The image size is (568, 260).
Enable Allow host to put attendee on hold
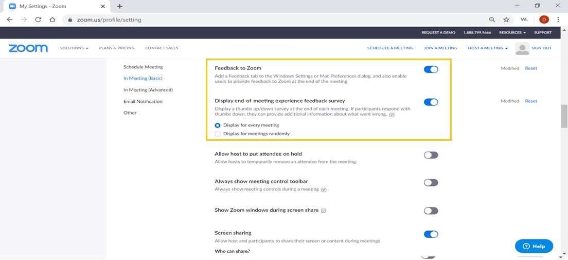point(431,155)
